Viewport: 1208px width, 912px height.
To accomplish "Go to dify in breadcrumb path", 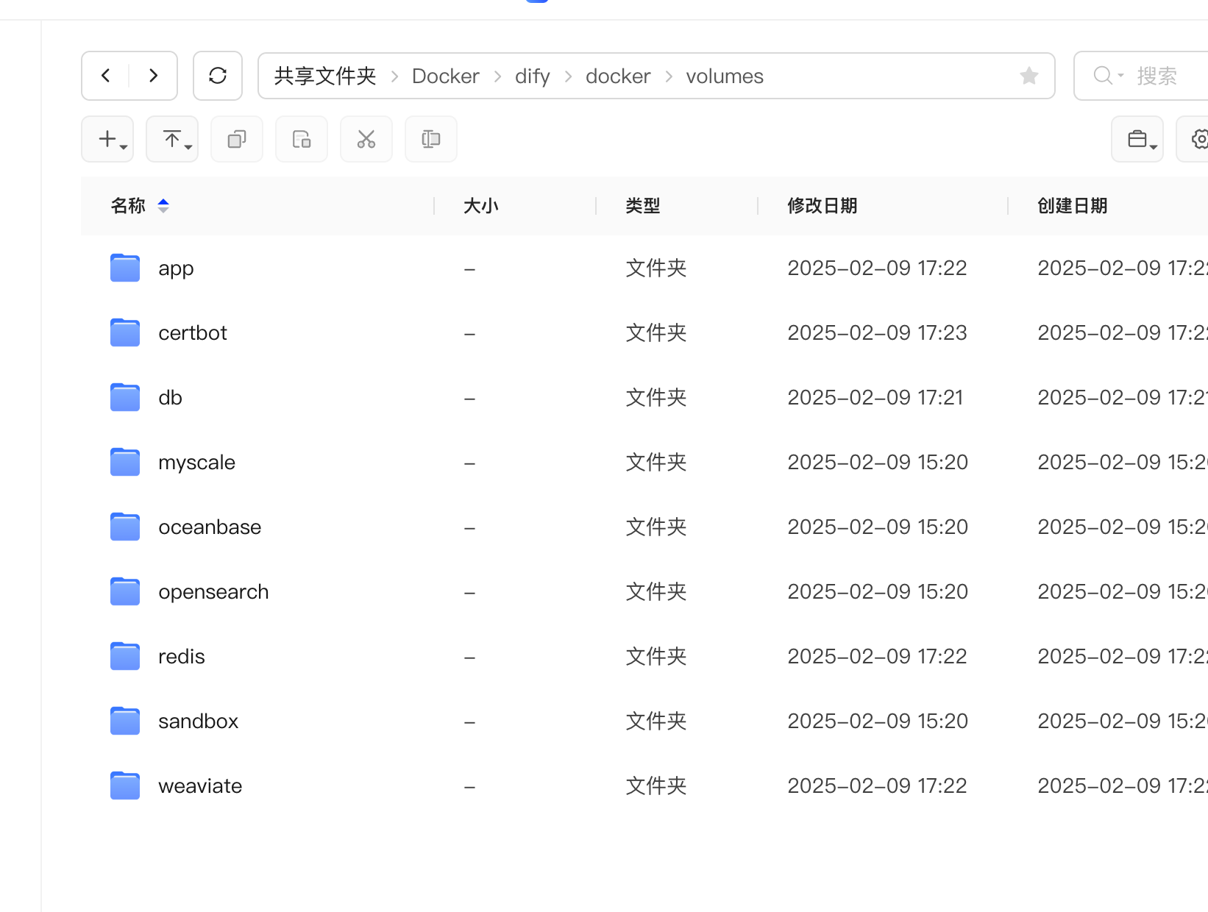I will pyautogui.click(x=532, y=76).
